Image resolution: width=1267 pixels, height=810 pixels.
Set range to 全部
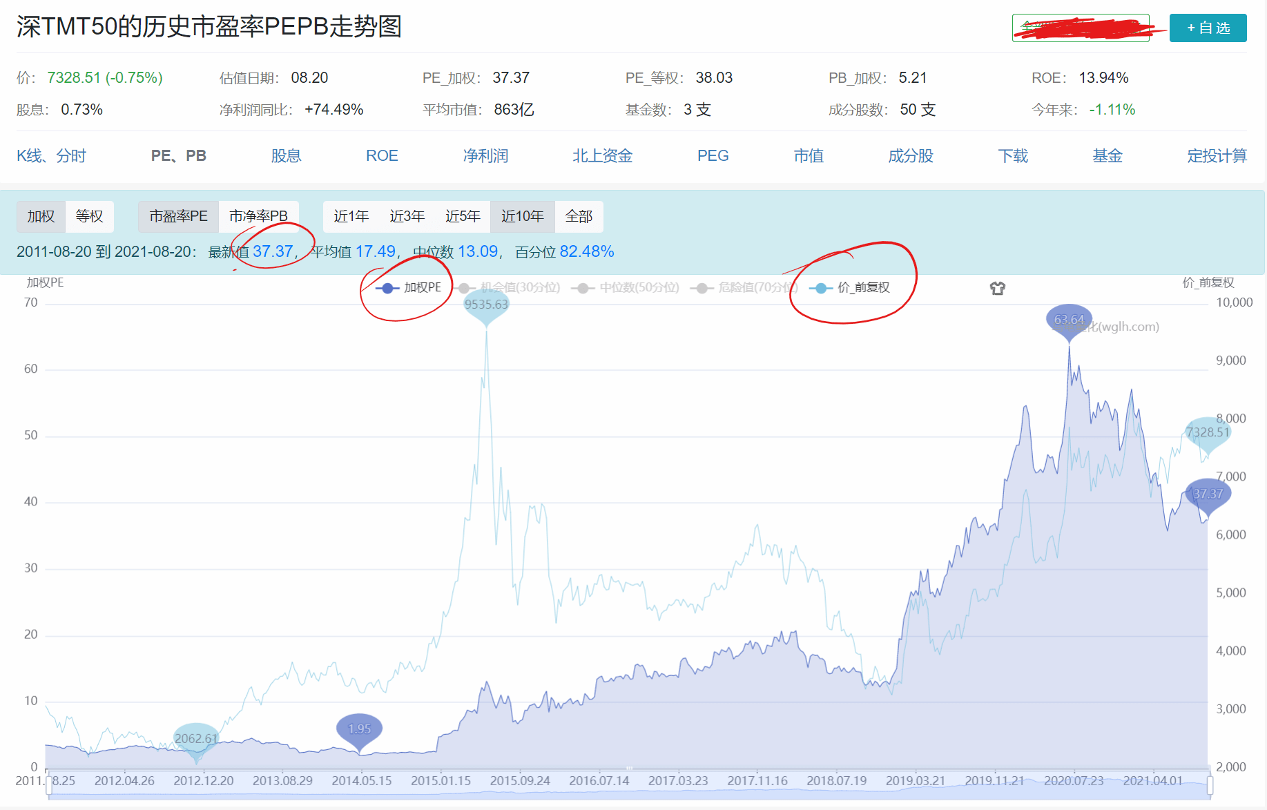pyautogui.click(x=579, y=217)
